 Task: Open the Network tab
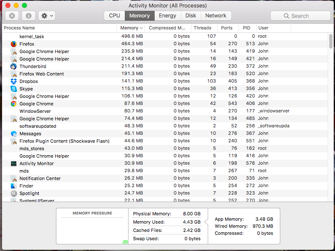(216, 16)
